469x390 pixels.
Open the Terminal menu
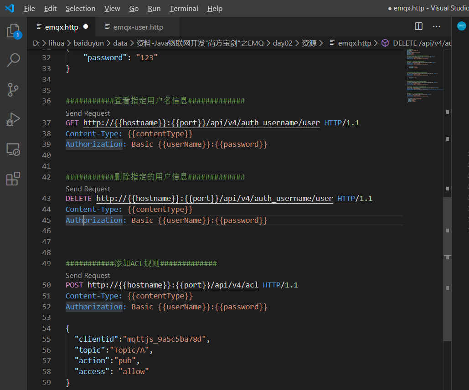tap(184, 8)
